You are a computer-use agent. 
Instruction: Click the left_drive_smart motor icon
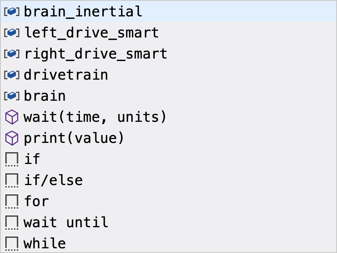click(11, 32)
